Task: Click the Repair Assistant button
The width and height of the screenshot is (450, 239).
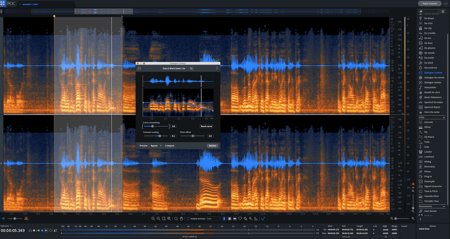Action: [430, 3]
